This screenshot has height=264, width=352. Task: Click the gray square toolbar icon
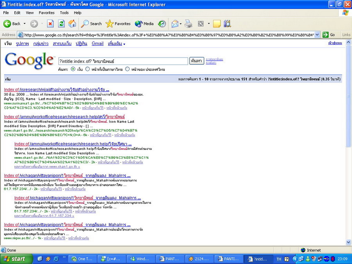click(x=201, y=23)
